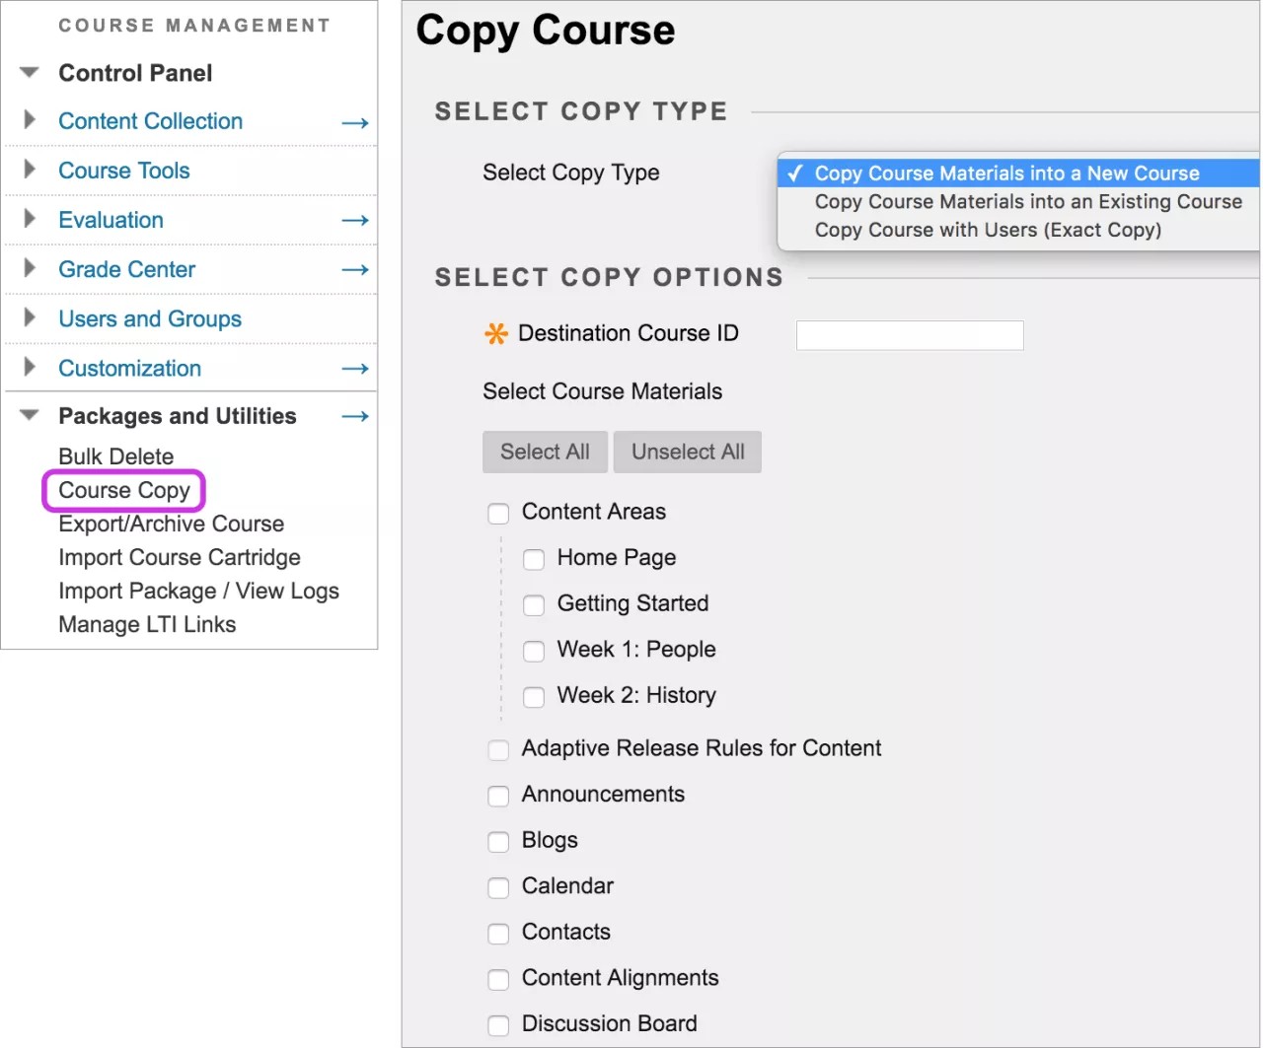Viewport: 1263px width, 1048px height.
Task: Expand the Course Tools section
Action: click(29, 171)
